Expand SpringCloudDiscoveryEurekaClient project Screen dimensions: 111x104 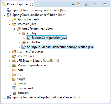tap(5, 10)
